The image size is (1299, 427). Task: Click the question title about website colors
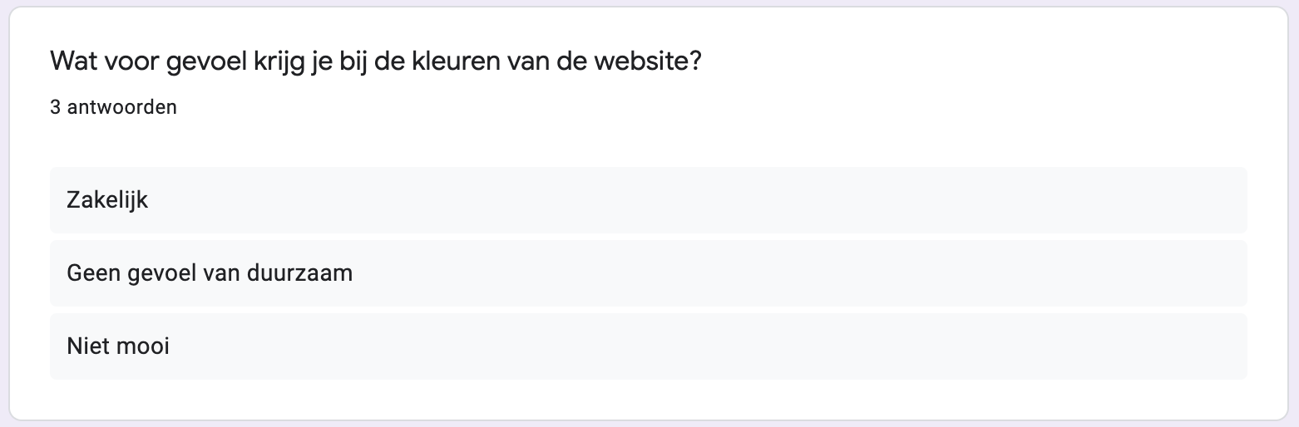coord(376,62)
